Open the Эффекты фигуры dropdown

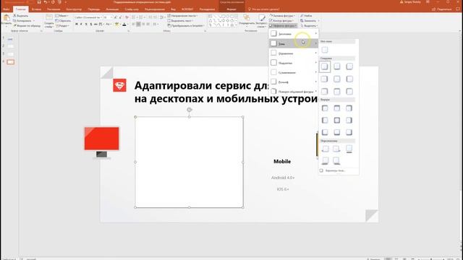tap(283, 26)
